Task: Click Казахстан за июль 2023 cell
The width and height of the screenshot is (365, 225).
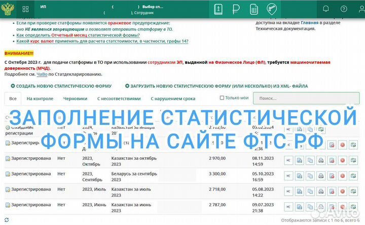Action: [x=131, y=192]
